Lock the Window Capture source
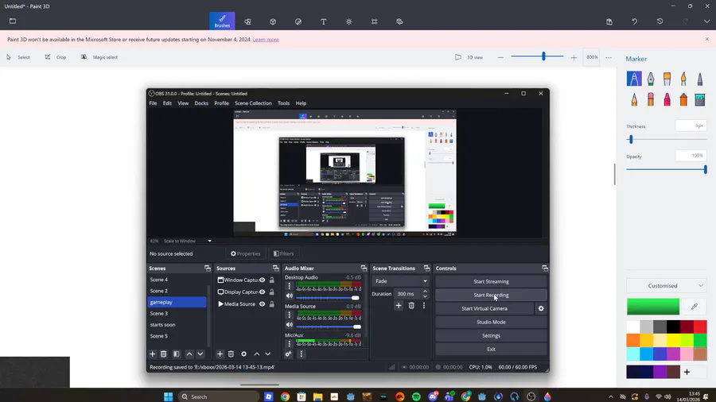The image size is (716, 402). tap(272, 280)
